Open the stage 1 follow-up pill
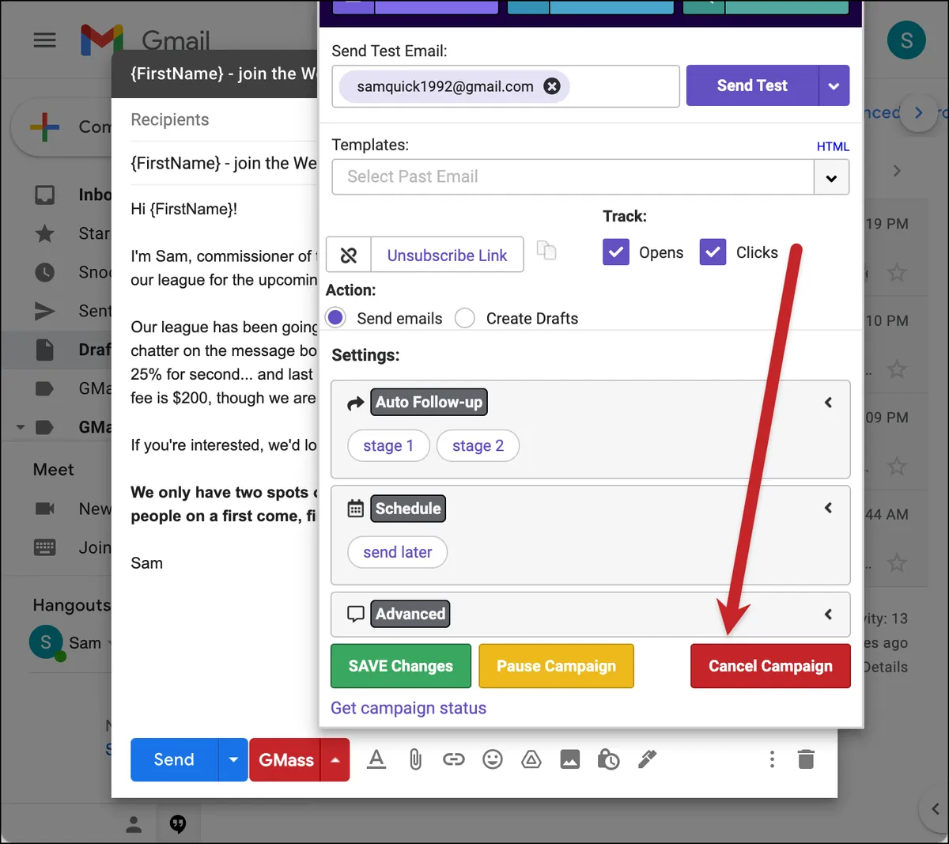The height and width of the screenshot is (844, 949). pyautogui.click(x=388, y=446)
